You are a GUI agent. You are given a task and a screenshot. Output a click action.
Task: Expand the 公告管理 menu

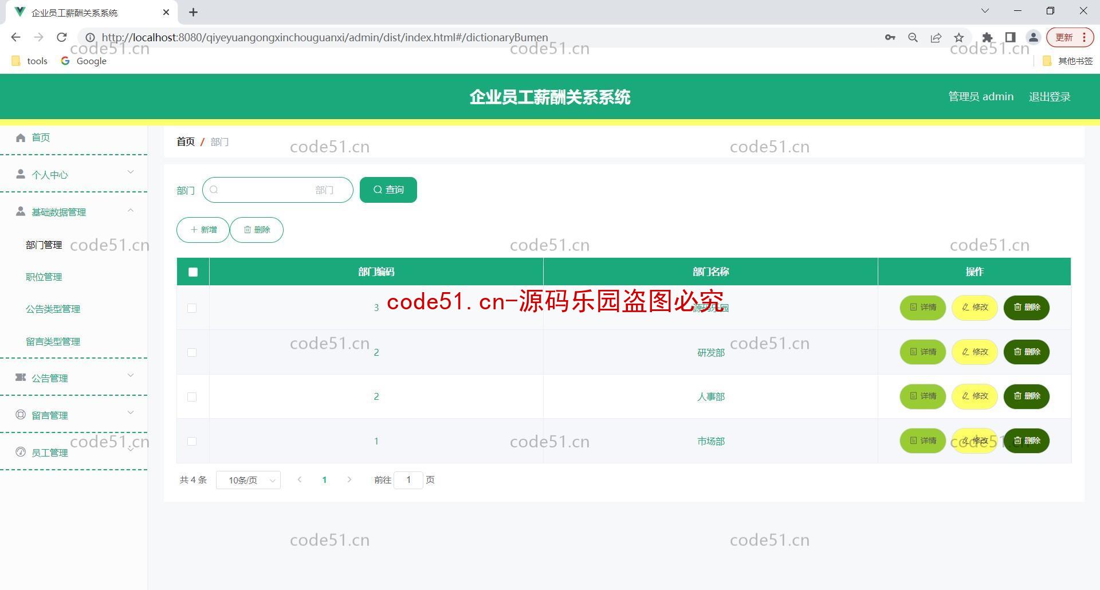click(131, 375)
